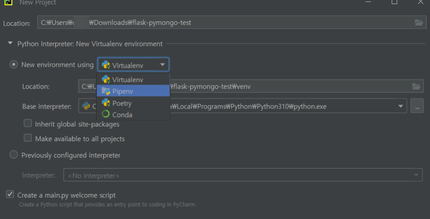This screenshot has width=430, height=219.
Task: Click the PyCharm logo in title bar
Action: click(8, 2)
